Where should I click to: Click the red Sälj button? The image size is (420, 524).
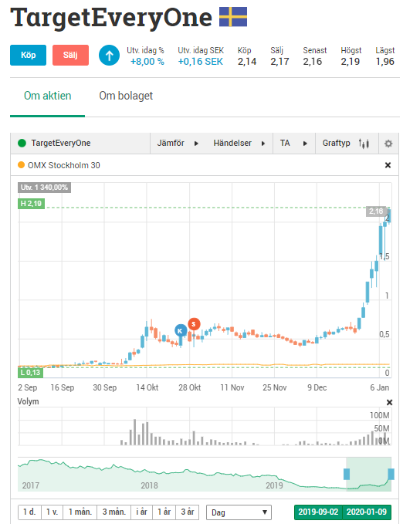[70, 55]
